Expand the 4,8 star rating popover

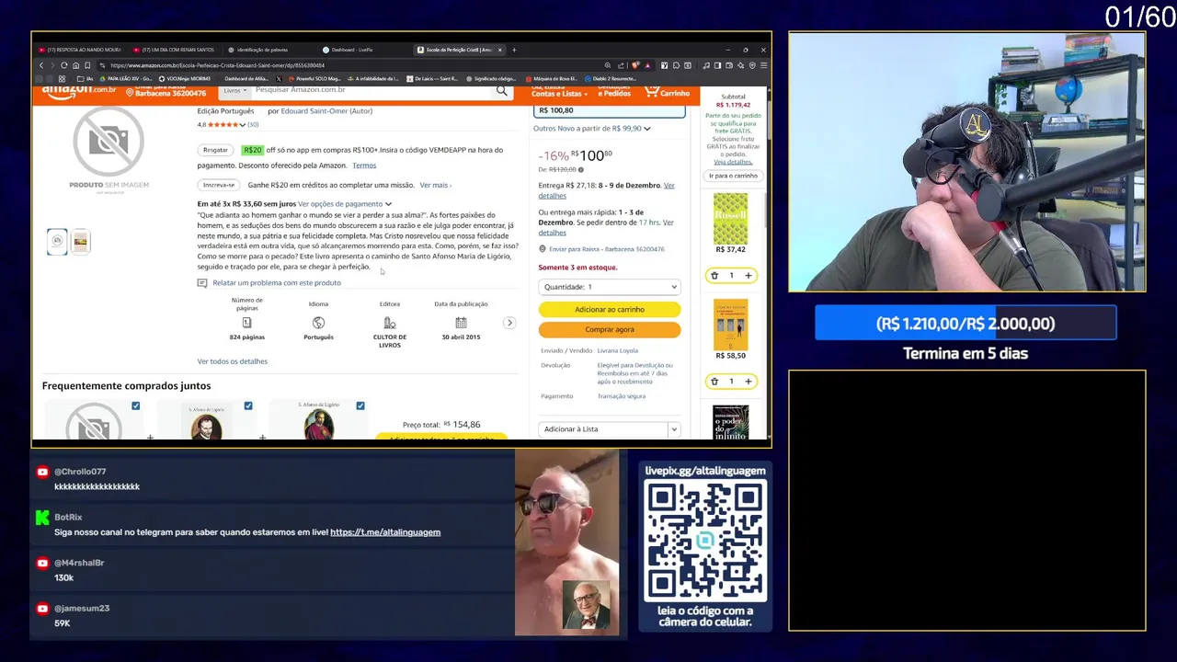(243, 125)
